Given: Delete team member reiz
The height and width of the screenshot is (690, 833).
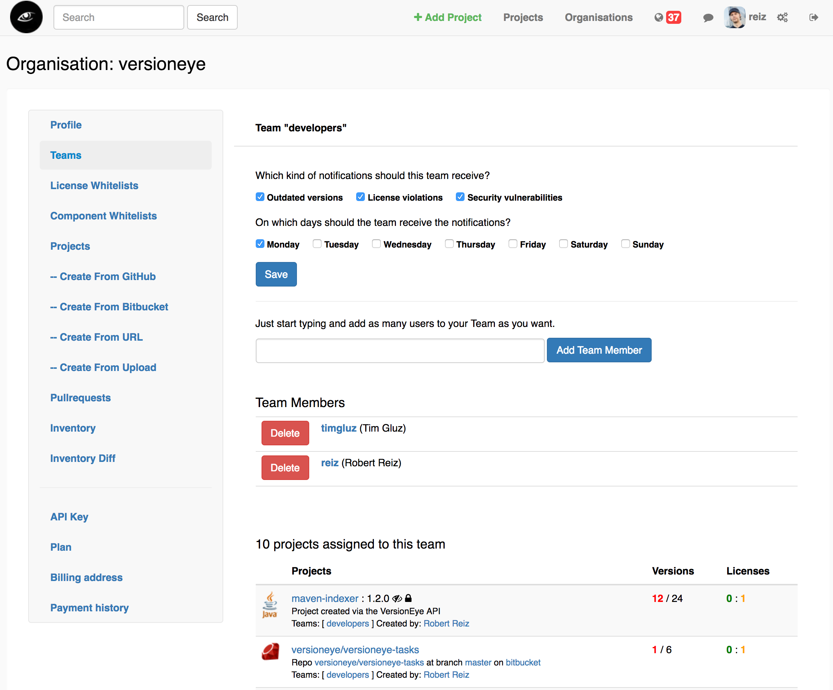Looking at the screenshot, I should click(x=285, y=468).
